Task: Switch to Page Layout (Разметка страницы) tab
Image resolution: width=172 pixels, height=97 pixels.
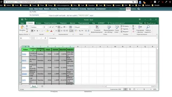Action: pyautogui.click(x=51, y=23)
